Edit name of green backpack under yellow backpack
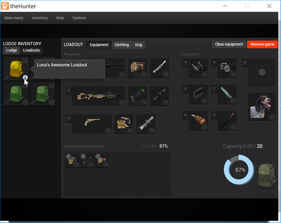 (x=7, y=102)
